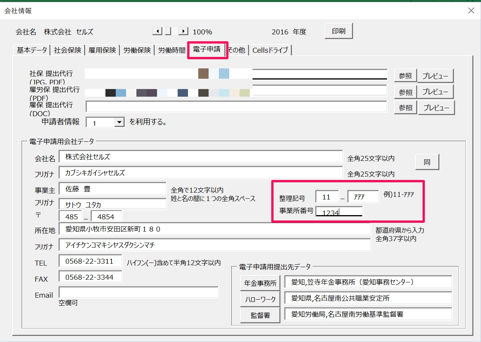This screenshot has width=481, height=342.
Task: Click the zoom scrollbar left arrow
Action: pos(157,31)
